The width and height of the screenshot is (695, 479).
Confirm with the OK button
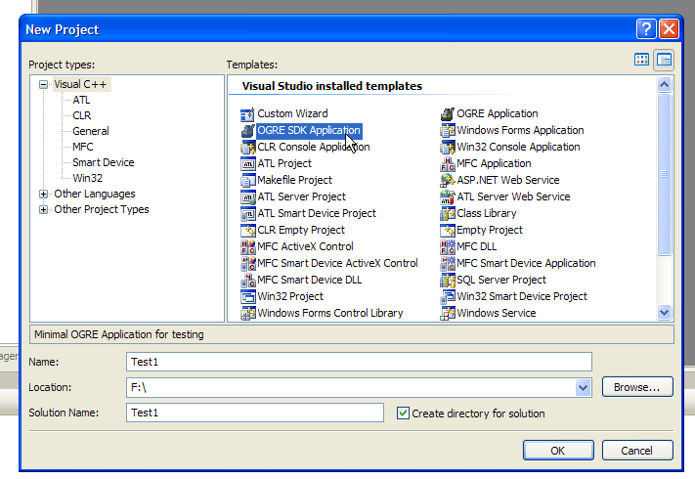(x=558, y=451)
